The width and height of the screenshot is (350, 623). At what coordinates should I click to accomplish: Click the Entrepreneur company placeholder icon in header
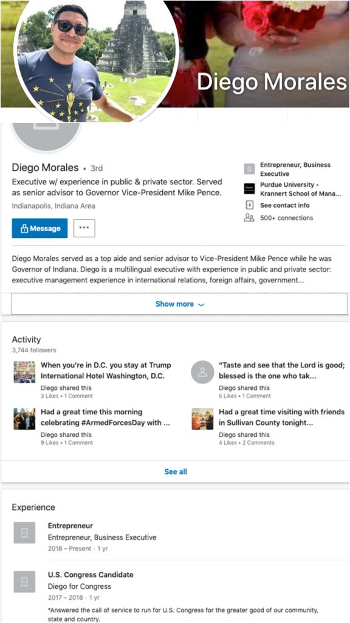pyautogui.click(x=249, y=169)
